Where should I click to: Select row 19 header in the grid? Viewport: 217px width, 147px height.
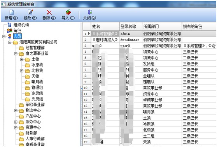point(87,142)
